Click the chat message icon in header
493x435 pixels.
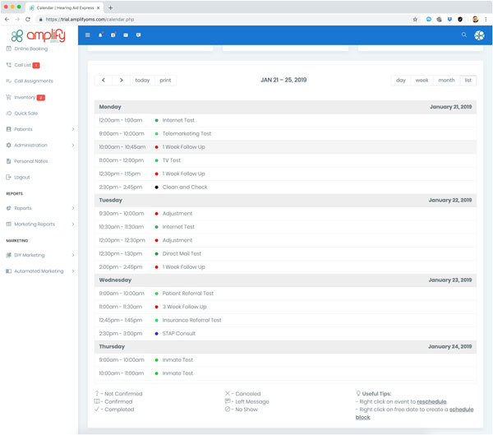(138, 35)
